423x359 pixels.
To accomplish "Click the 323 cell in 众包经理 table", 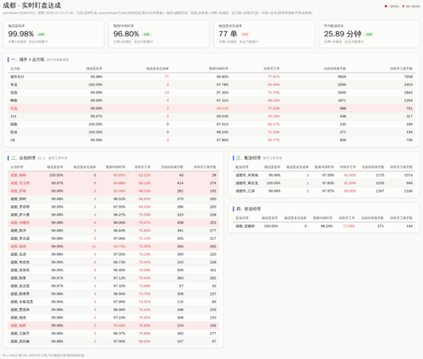I will [180, 215].
